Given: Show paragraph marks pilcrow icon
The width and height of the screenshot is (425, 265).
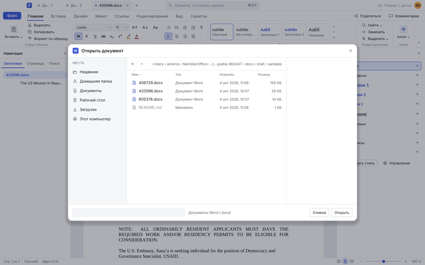Looking at the screenshot, I should coord(202,27).
